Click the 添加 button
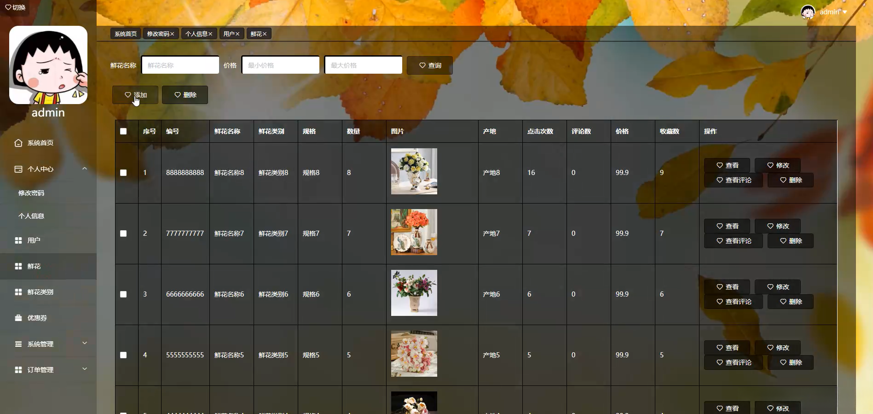Image resolution: width=873 pixels, height=414 pixels. (135, 95)
